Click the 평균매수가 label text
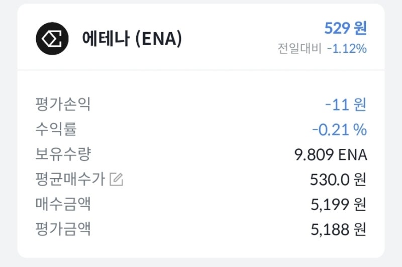Image resolution: width=402 pixels, height=267 pixels. tap(70, 179)
